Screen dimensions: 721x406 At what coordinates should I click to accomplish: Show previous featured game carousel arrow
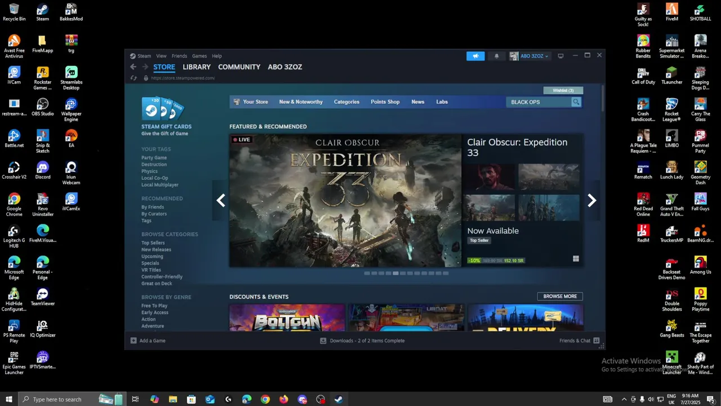click(x=221, y=200)
